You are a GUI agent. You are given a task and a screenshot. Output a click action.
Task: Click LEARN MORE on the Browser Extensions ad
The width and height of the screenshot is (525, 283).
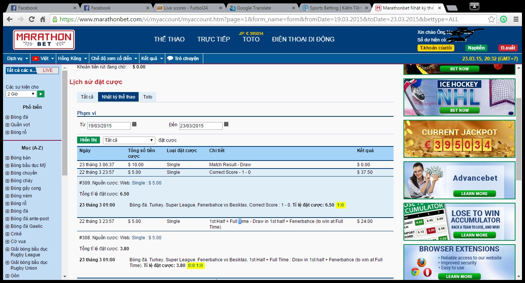(459, 277)
